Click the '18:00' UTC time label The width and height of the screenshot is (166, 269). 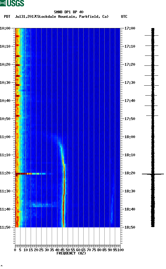pos(130,137)
